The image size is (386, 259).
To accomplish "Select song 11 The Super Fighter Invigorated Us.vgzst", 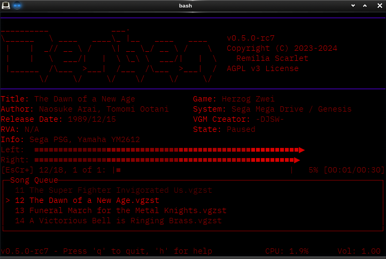I will (113, 190).
